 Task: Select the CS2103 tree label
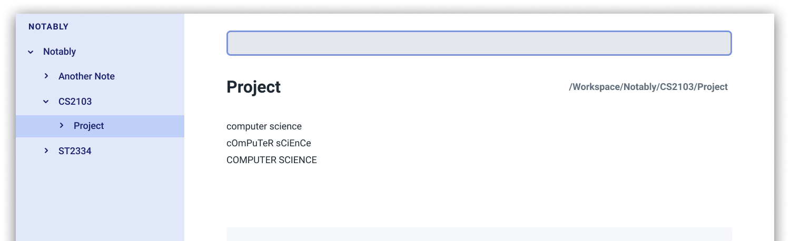tap(75, 101)
